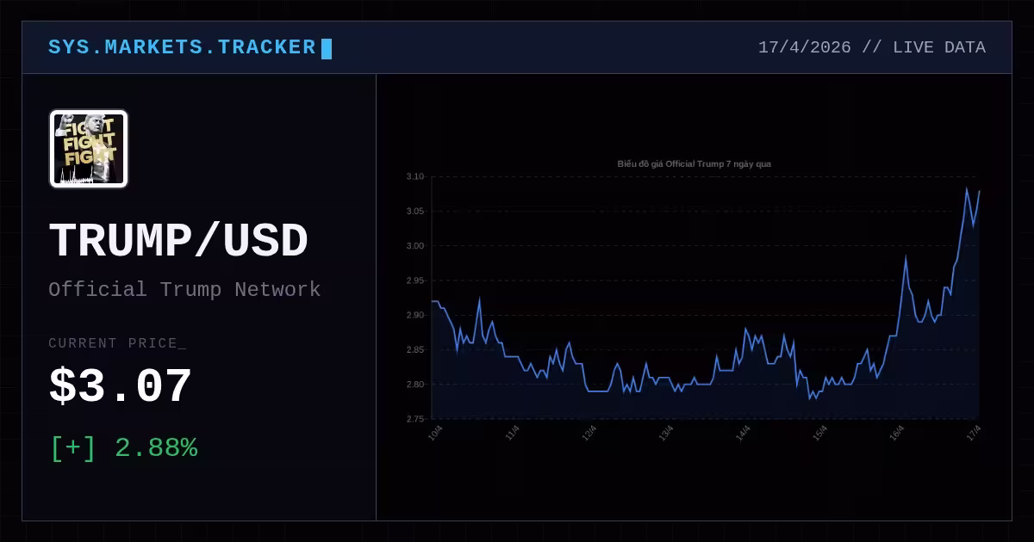Click the 10/4 date axis label
This screenshot has height=542, width=1034.
(435, 432)
